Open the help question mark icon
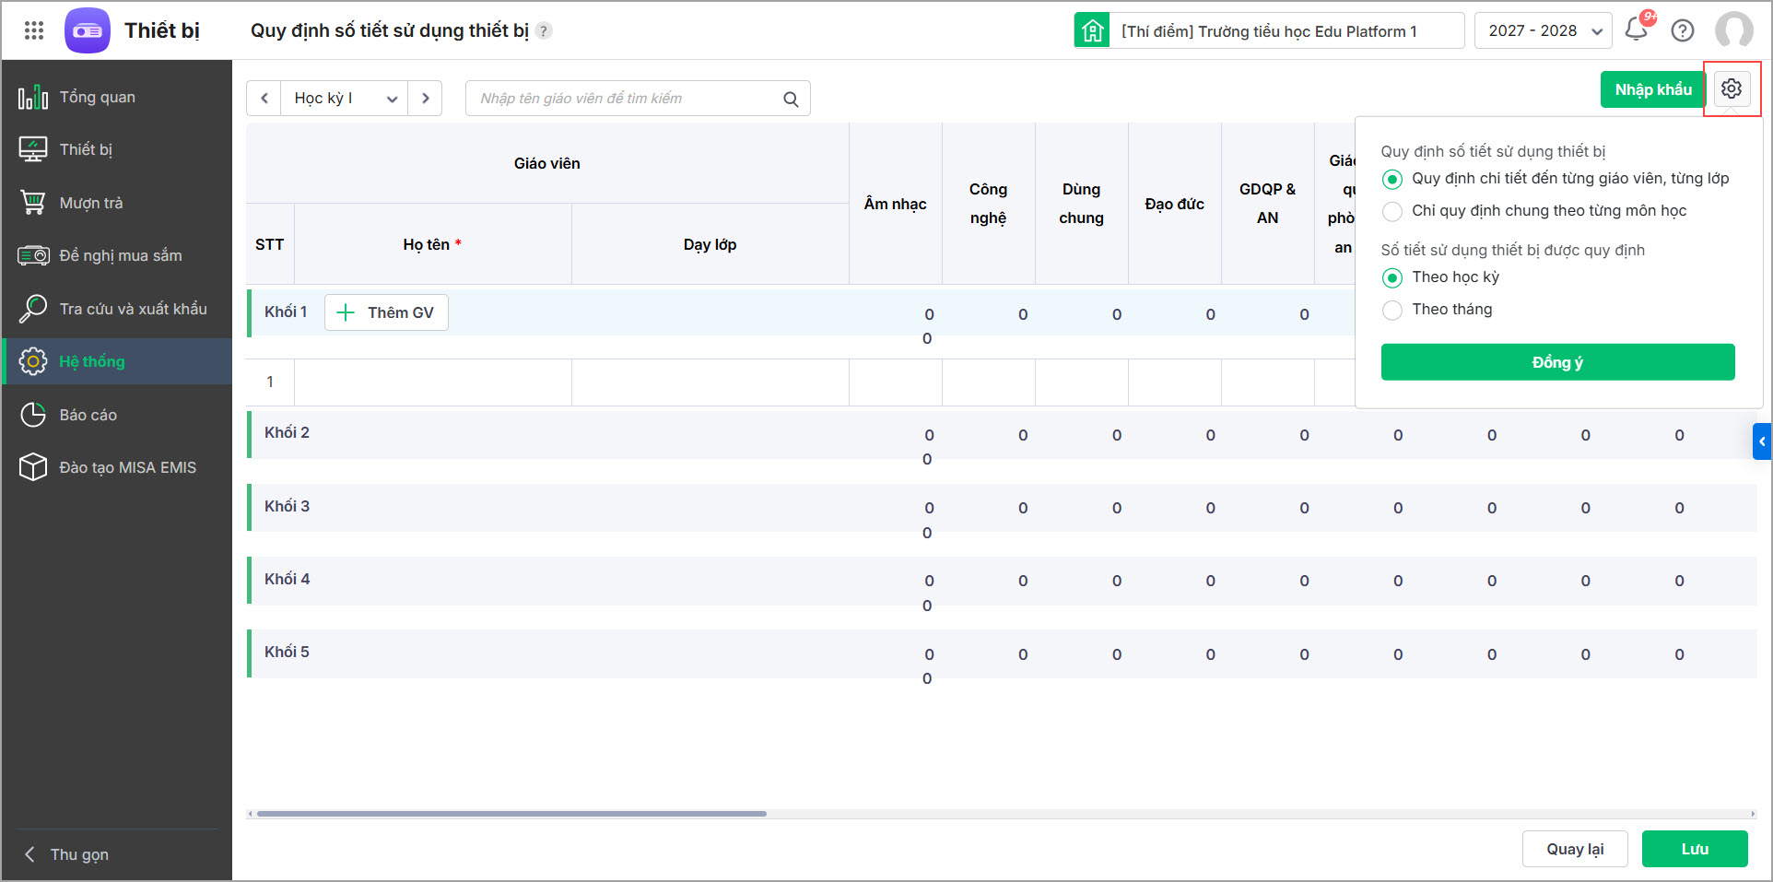 [x=1683, y=30]
